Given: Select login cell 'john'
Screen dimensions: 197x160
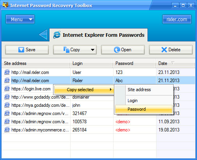Looking at the screenshot, I should (76, 105).
